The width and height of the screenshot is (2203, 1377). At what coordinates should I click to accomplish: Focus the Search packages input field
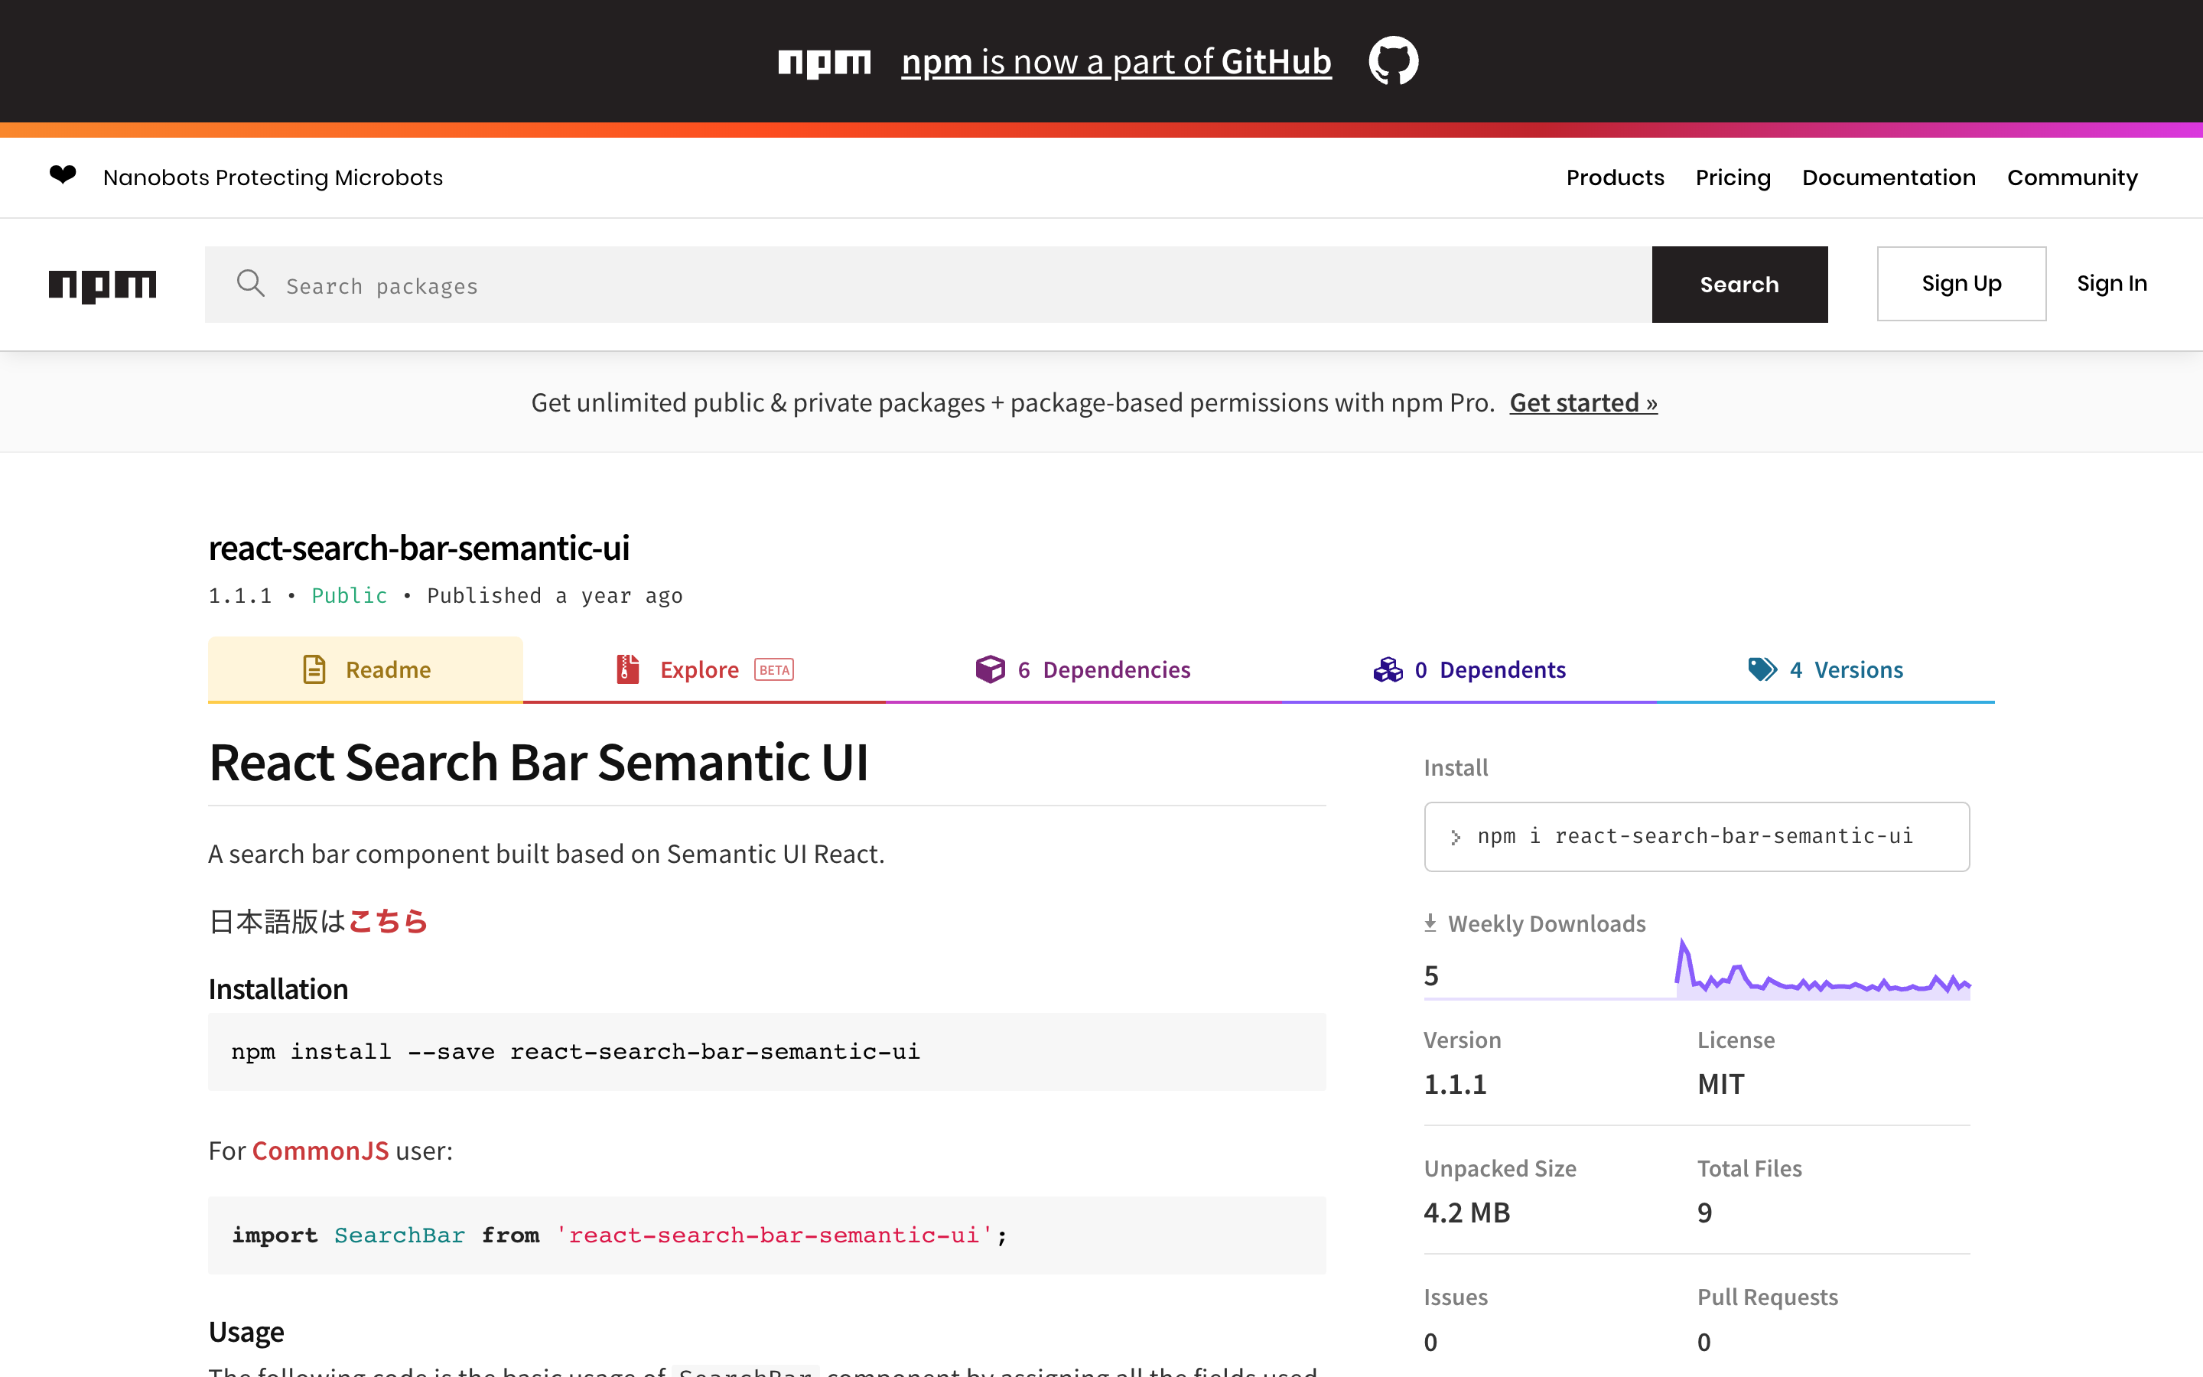point(928,284)
